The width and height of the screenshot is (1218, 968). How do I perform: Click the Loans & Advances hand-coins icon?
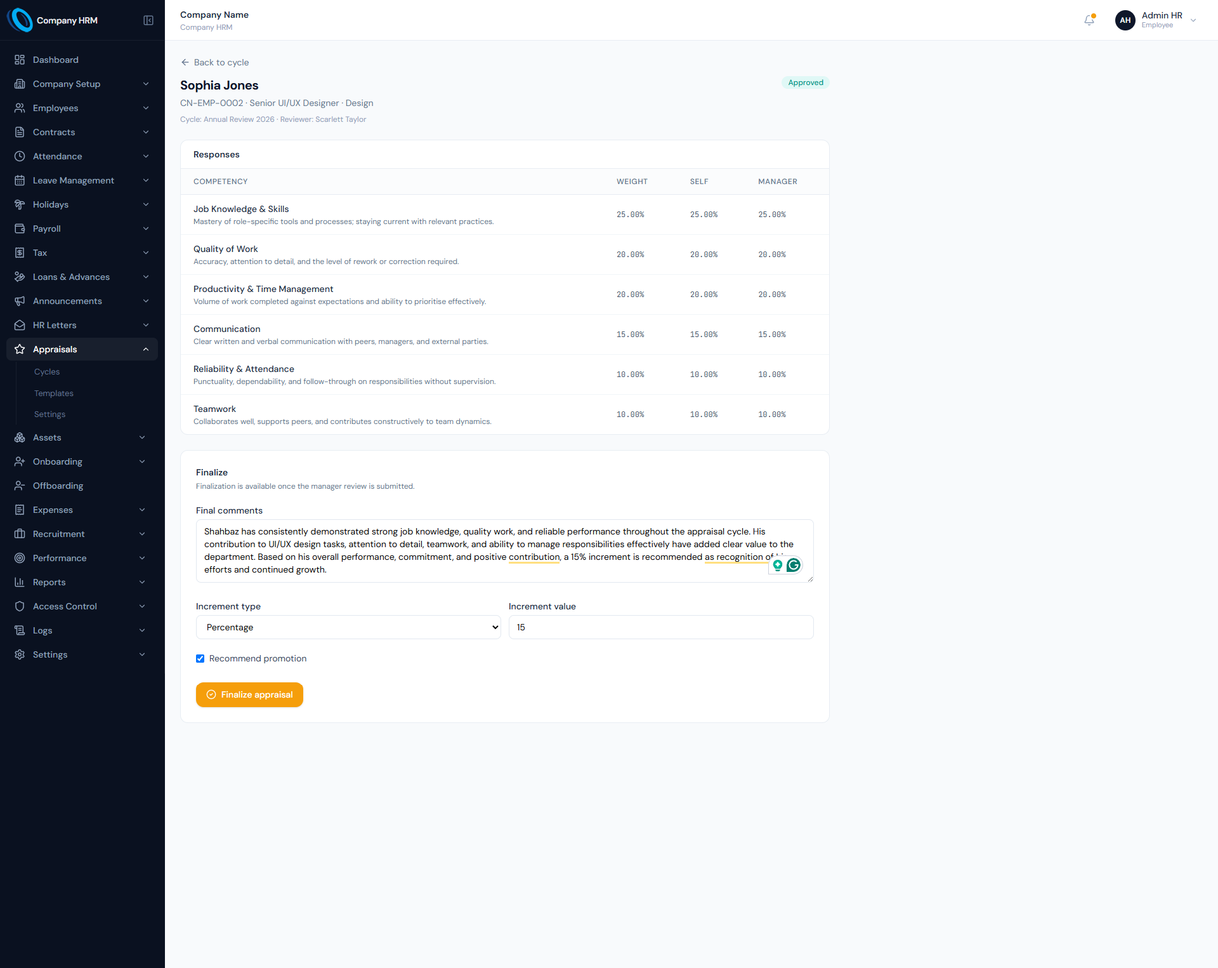coord(20,277)
